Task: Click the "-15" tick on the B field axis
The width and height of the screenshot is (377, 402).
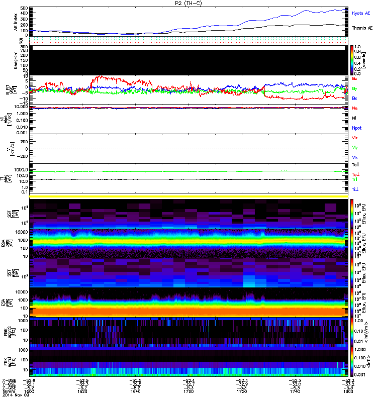Action: tap(25, 103)
